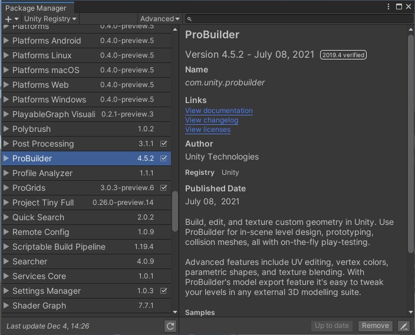Click the com.unity.probuilder package name text

(x=225, y=83)
